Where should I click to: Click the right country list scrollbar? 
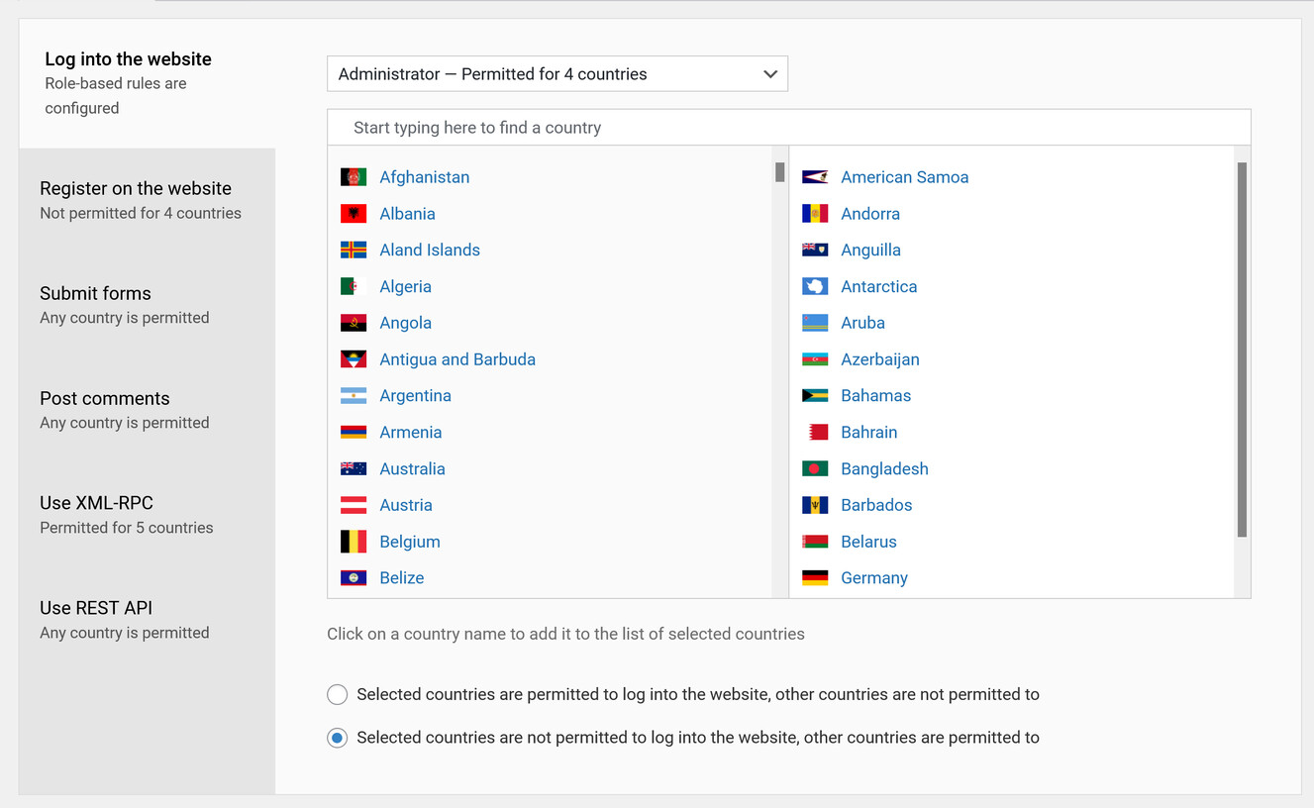(1242, 350)
